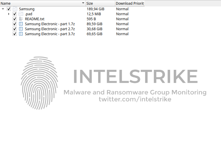Viewport: 221px width, 166px height.
Task: Change Normal priority for part 1.7z
Action: [122, 24]
